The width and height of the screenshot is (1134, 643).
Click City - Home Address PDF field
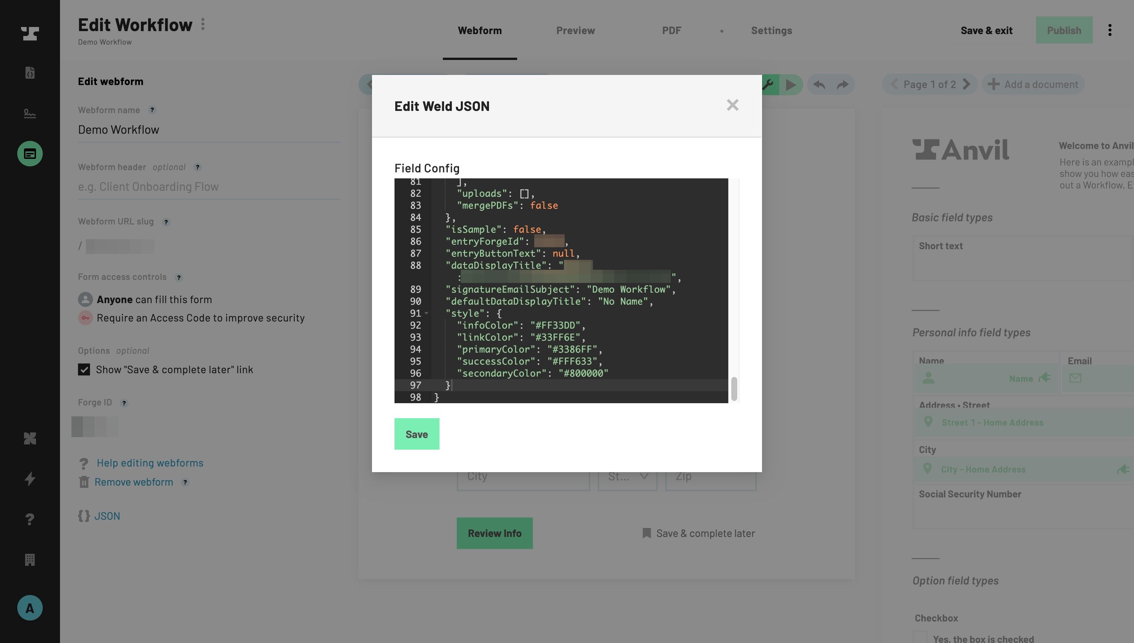[x=1024, y=470]
